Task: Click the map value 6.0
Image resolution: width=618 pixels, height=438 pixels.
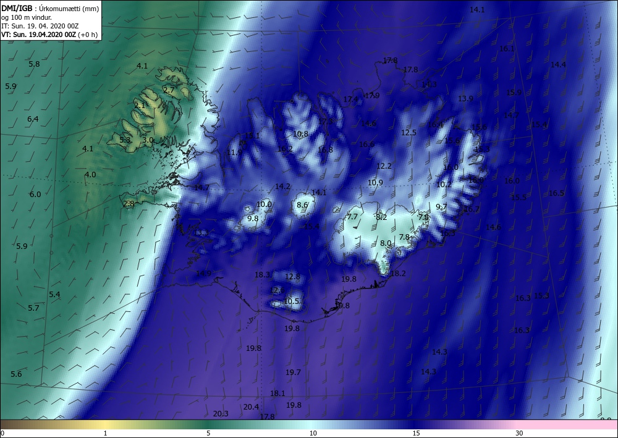Action: coord(35,194)
